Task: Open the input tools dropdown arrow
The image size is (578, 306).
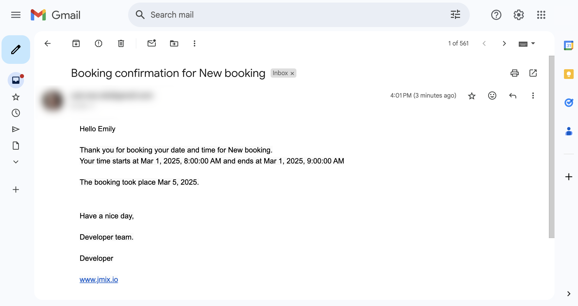Action: [533, 43]
